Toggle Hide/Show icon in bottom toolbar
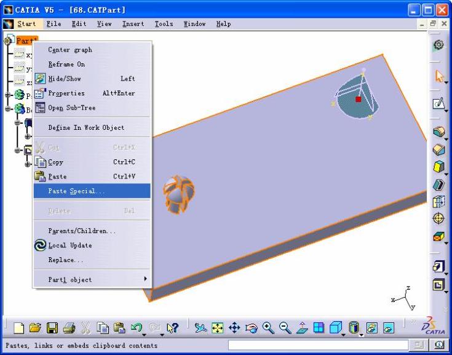The height and width of the screenshot is (355, 452). point(372,328)
